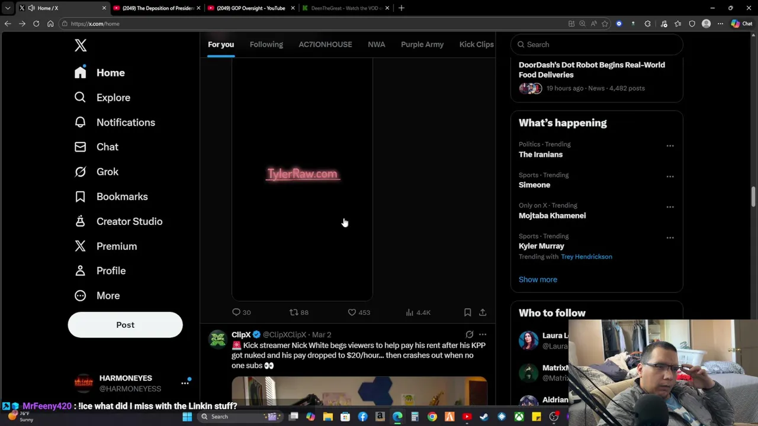The image size is (758, 426).
Task: Open the browser favorites list
Action: 677,24
